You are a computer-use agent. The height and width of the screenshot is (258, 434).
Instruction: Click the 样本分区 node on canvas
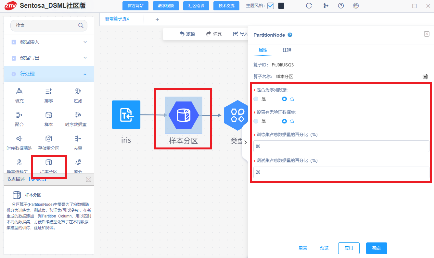pos(184,115)
